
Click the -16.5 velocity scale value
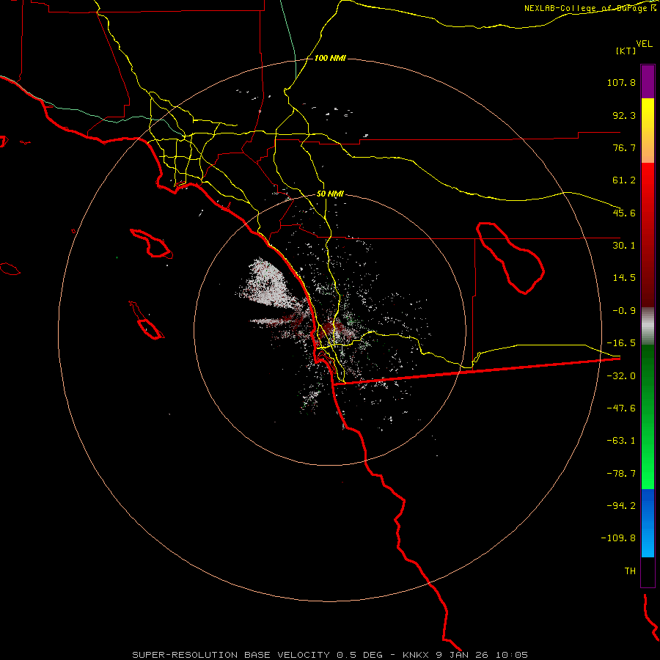tap(621, 343)
